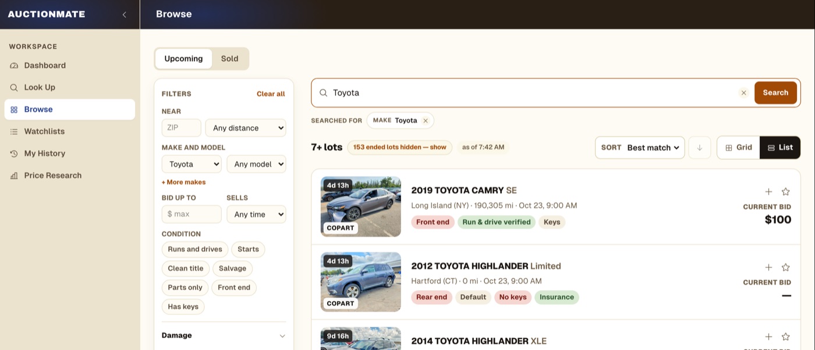Open Price Research from the sidebar

coord(70,176)
